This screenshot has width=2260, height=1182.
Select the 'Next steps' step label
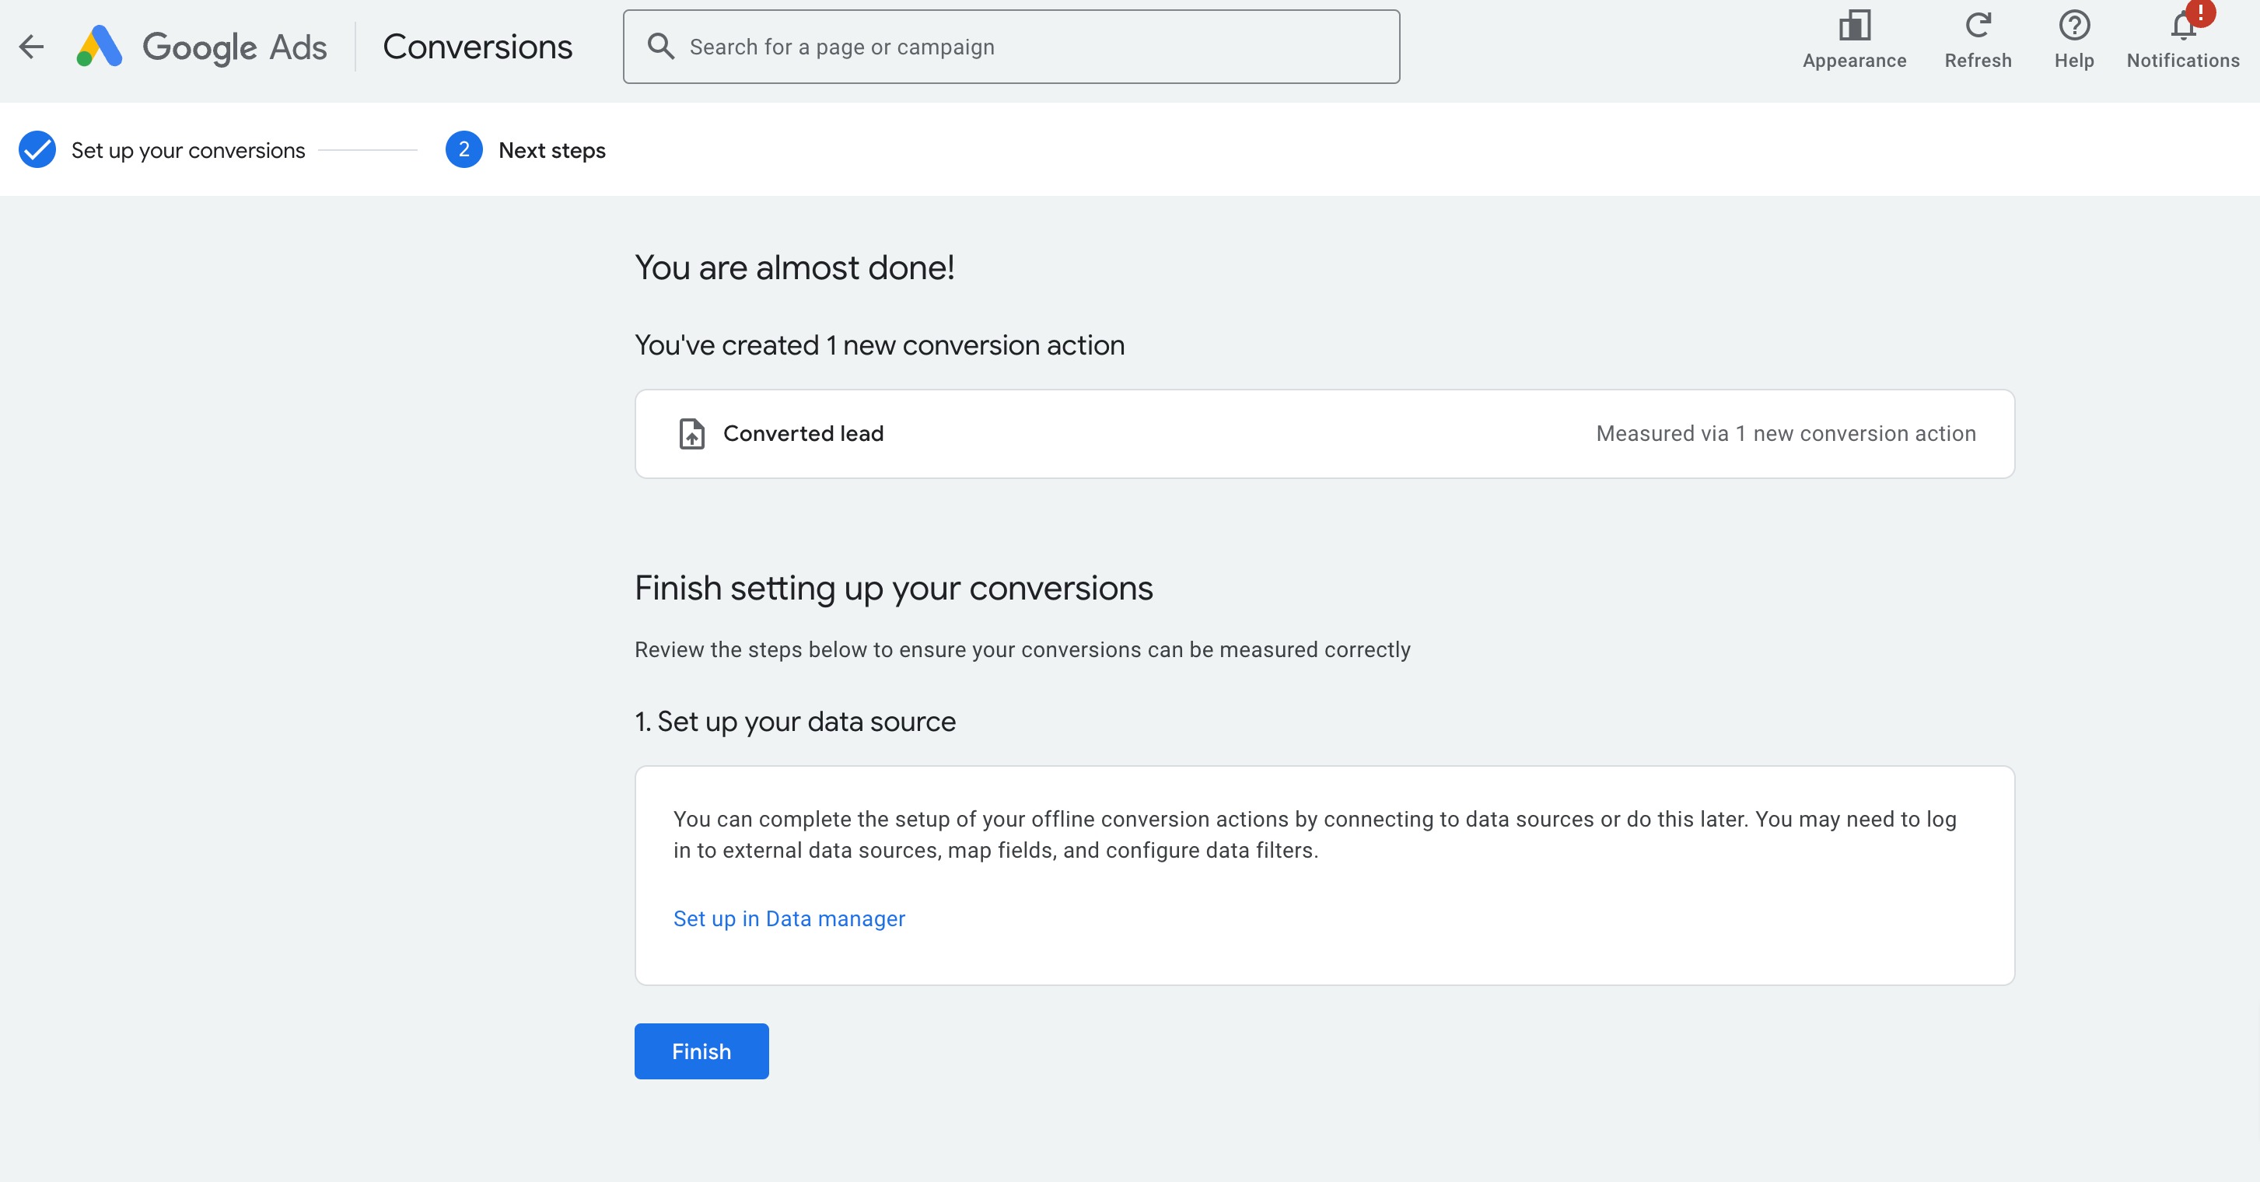coord(552,151)
